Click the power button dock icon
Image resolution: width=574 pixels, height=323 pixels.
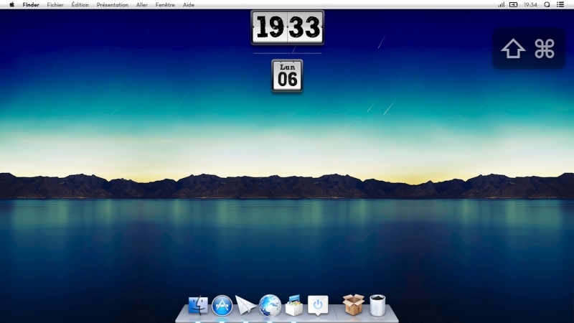[x=318, y=306]
